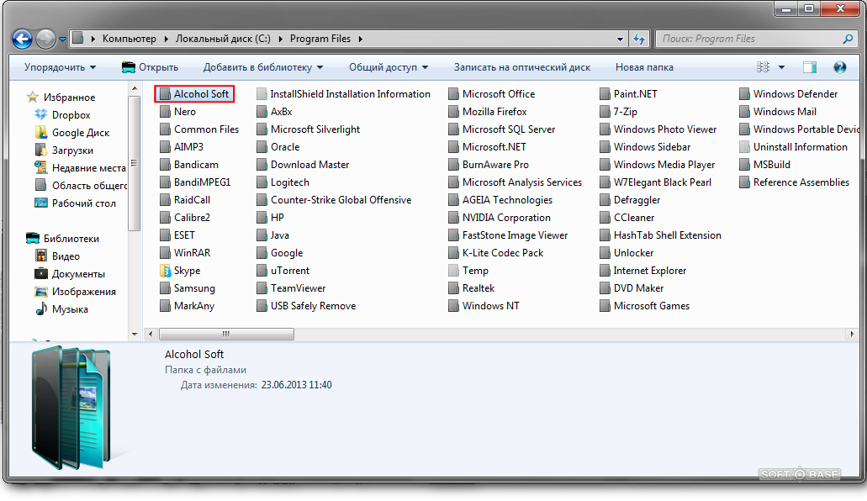The image size is (867, 501).
Task: Click the refresh icon beside the address bar
Action: coord(638,39)
